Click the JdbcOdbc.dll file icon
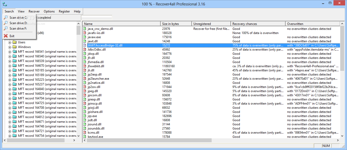Viewport: 347px width, 150px height. (84, 50)
